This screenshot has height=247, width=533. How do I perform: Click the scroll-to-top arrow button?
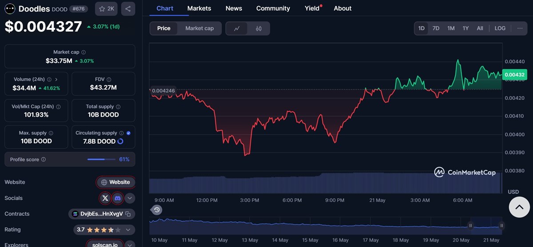coord(519,207)
